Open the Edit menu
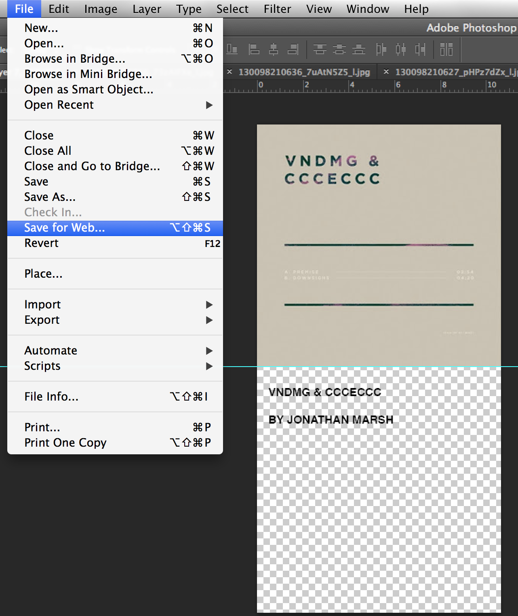 [59, 8]
